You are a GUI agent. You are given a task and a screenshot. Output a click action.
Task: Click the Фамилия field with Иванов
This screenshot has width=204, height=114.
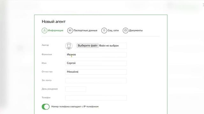click(x=96, y=55)
